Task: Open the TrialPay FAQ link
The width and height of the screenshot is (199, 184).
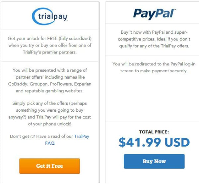Action: click(x=67, y=140)
